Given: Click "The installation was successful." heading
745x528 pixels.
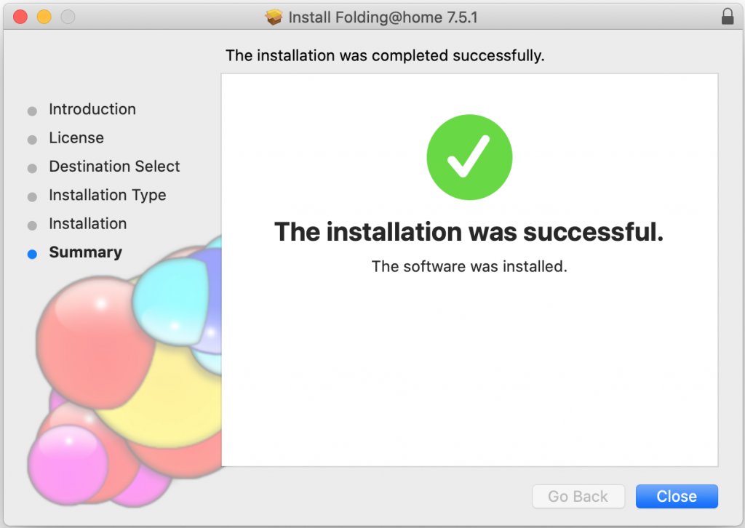Looking at the screenshot, I should coord(469,232).
